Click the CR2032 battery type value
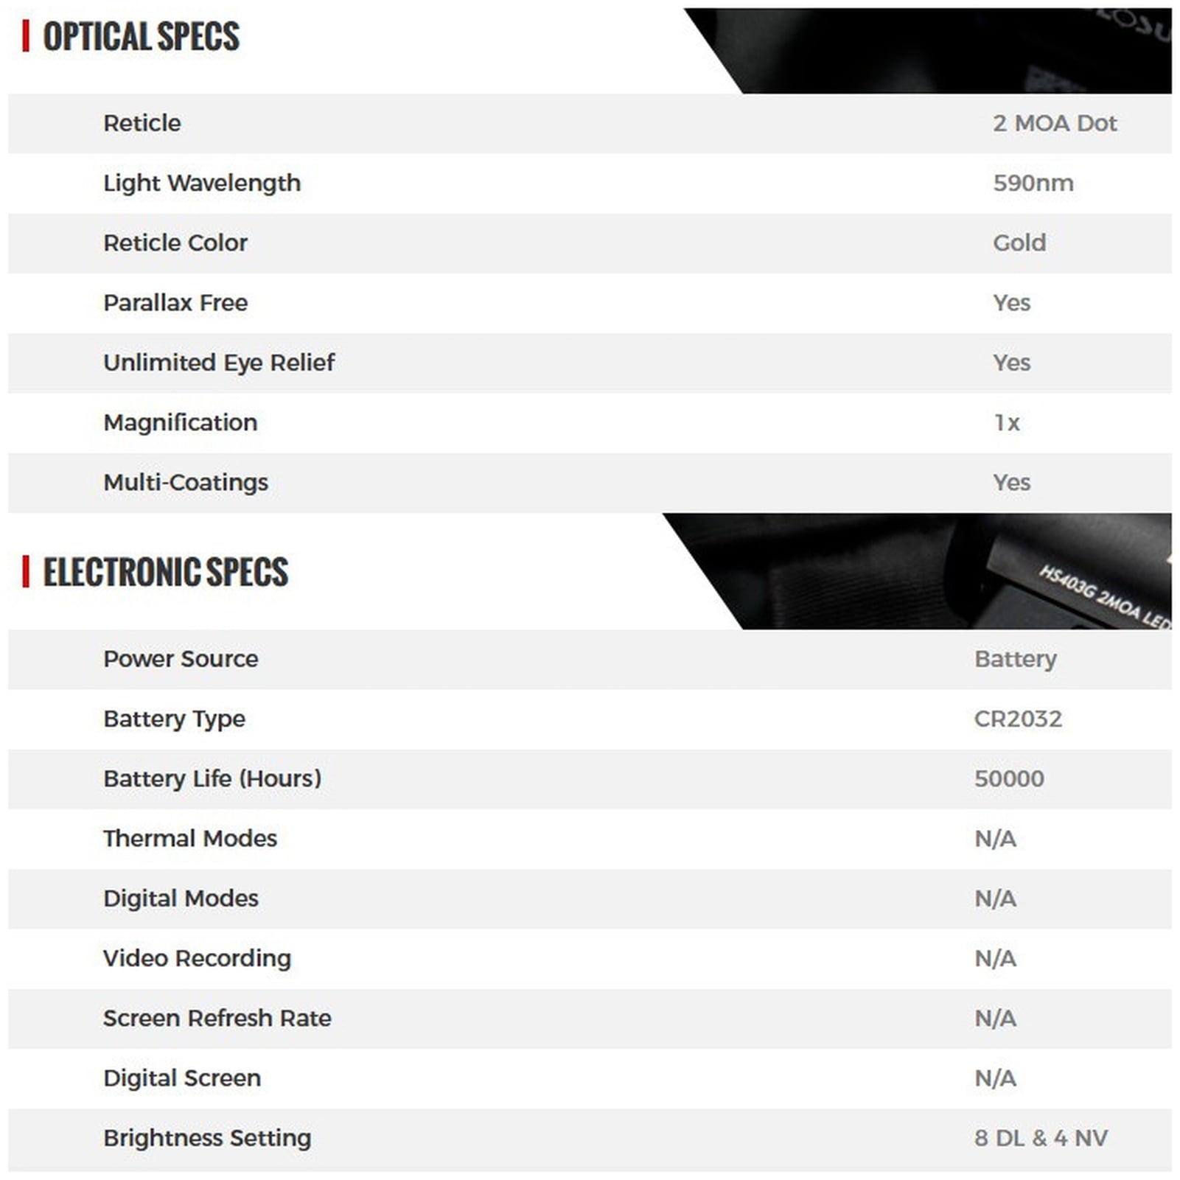Screen dimensions: 1180x1180 (1018, 719)
